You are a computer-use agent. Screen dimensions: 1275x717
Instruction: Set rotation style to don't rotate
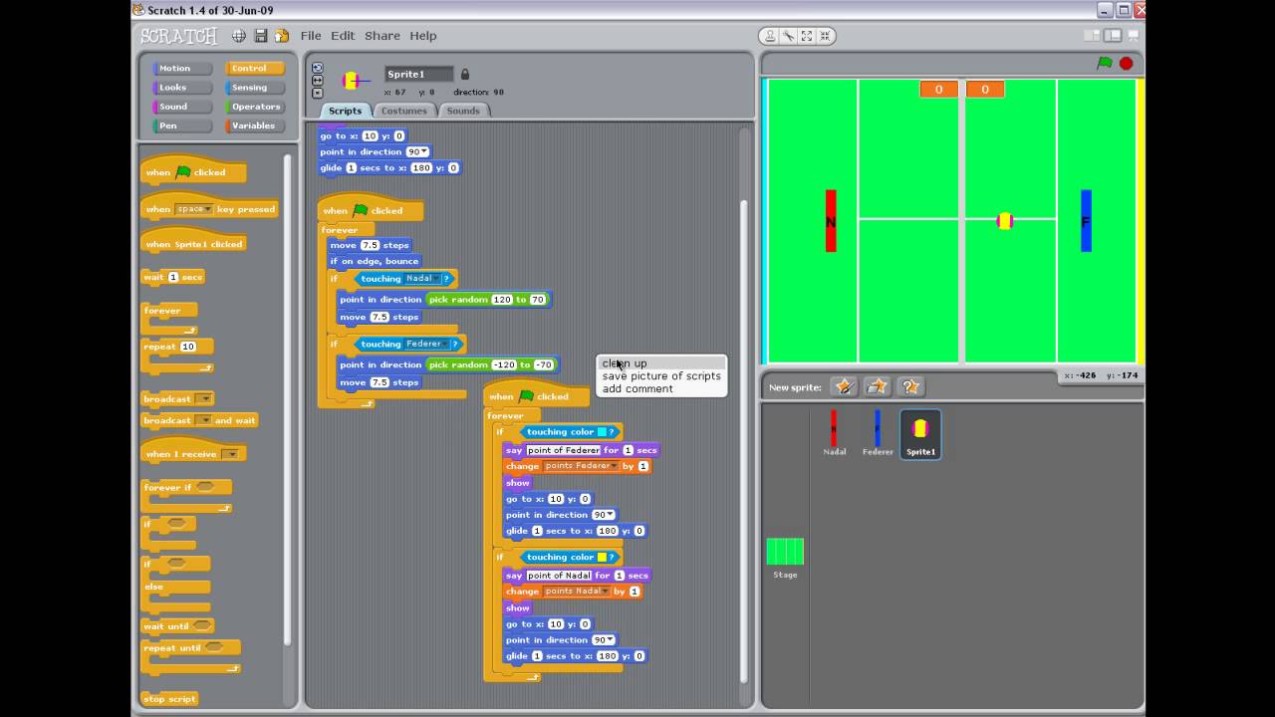(x=318, y=94)
